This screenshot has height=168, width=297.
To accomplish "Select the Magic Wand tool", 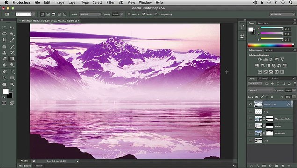I will click(x=12, y=34).
